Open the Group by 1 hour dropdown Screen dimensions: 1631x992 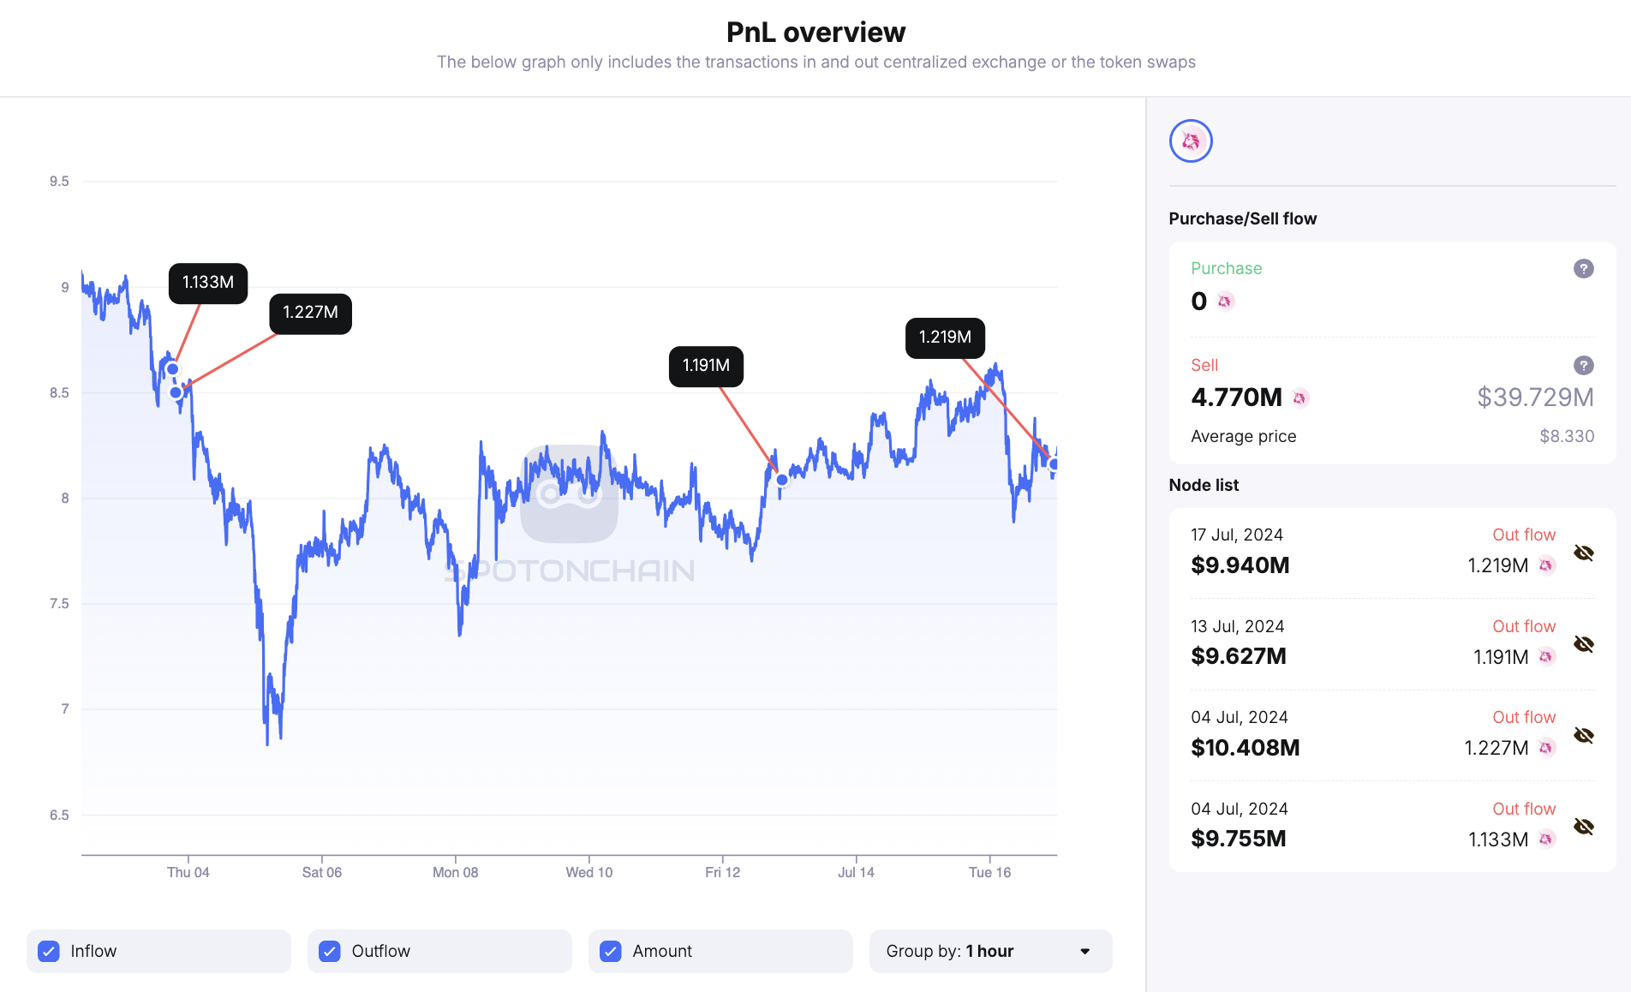click(989, 952)
